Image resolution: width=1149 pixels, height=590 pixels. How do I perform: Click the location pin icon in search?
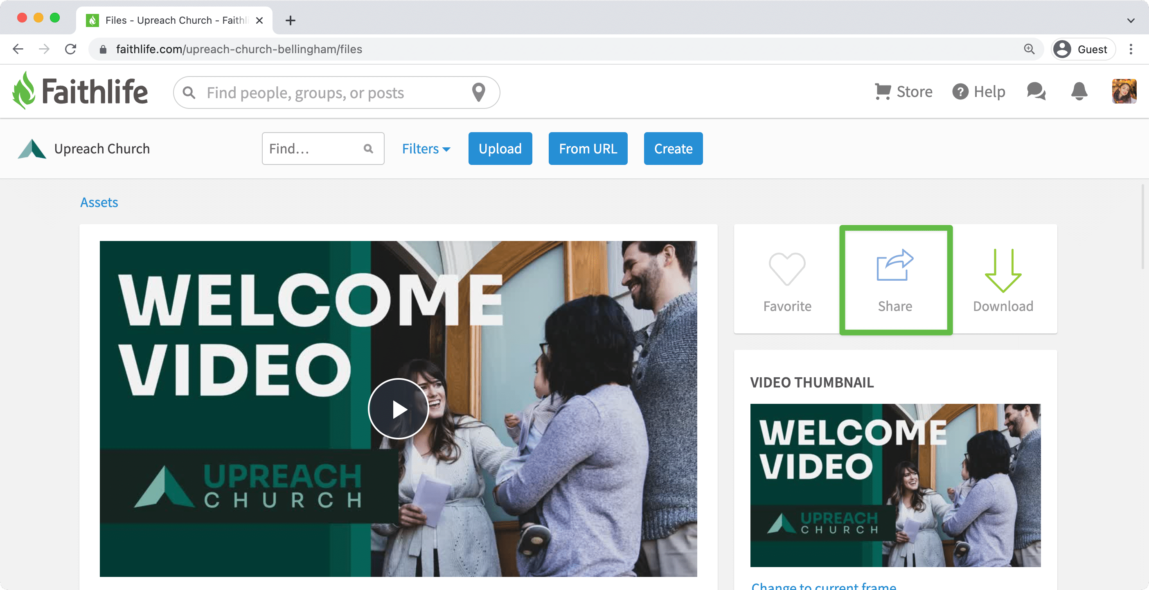pos(479,92)
